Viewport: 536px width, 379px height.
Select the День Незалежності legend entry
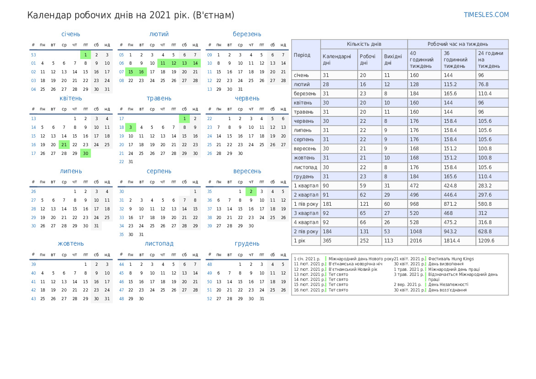(x=448, y=285)
